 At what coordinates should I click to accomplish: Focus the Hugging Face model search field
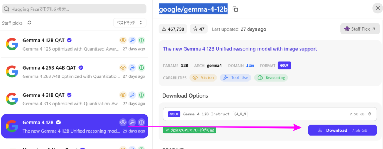(x=74, y=9)
